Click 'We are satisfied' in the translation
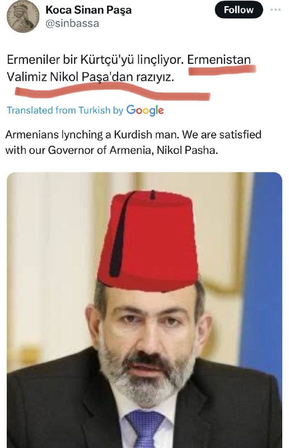Viewport: 289px width, 448px height. pyautogui.click(x=222, y=134)
